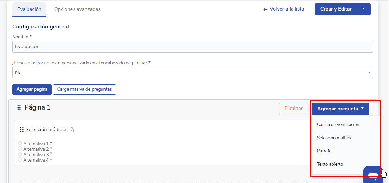Select the Alternativa 3 radio button
Screen dimensions: 389x183
click(x=20, y=154)
